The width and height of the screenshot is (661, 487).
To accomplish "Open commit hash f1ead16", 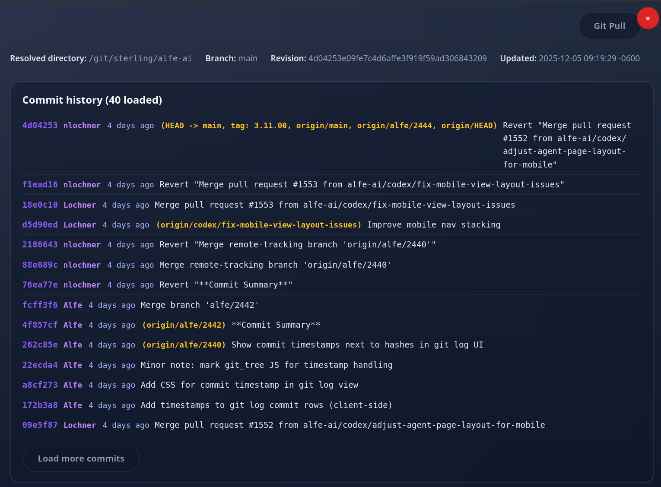I will pyautogui.click(x=40, y=185).
